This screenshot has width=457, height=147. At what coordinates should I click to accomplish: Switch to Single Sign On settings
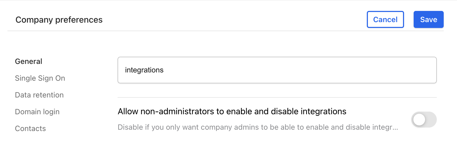pyautogui.click(x=40, y=78)
